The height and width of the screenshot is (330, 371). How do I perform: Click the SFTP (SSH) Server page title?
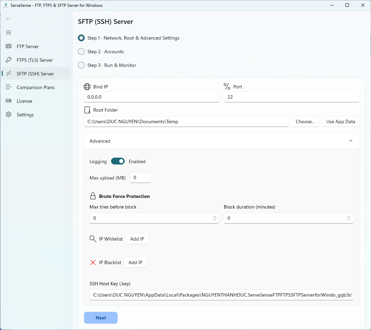coord(106,22)
